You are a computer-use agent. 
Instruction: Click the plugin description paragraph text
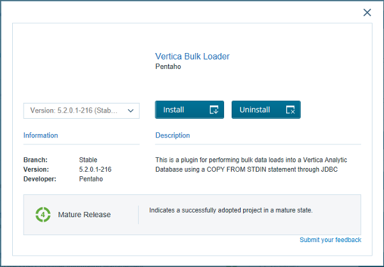point(251,165)
